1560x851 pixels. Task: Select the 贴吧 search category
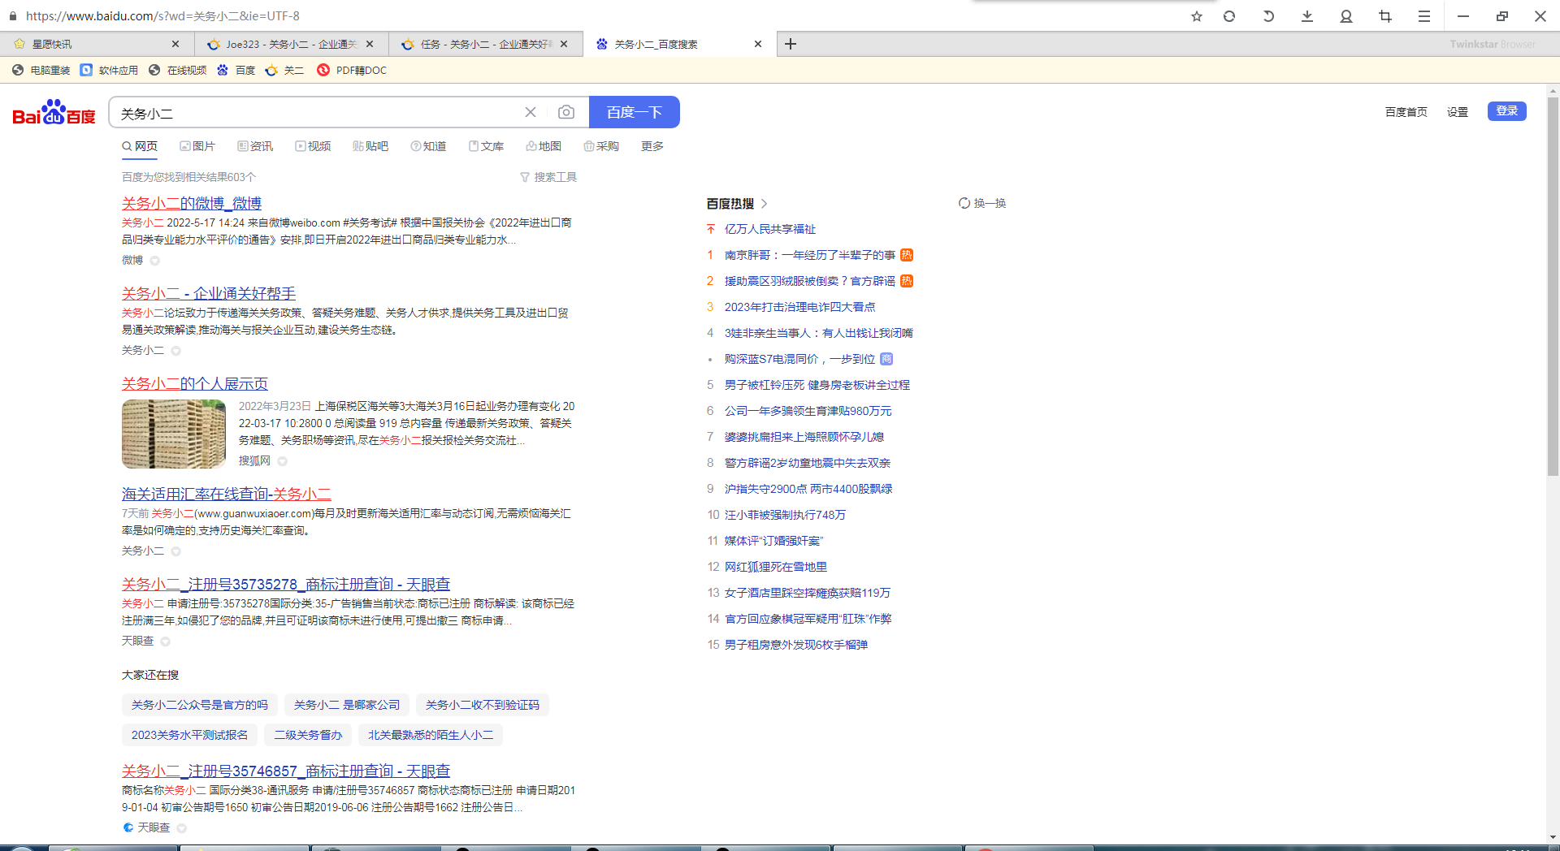click(x=370, y=146)
